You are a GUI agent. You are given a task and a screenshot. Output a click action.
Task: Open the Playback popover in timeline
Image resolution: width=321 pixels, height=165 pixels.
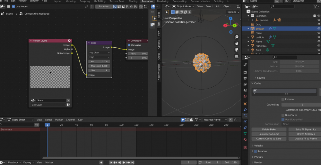[x=14, y=162]
